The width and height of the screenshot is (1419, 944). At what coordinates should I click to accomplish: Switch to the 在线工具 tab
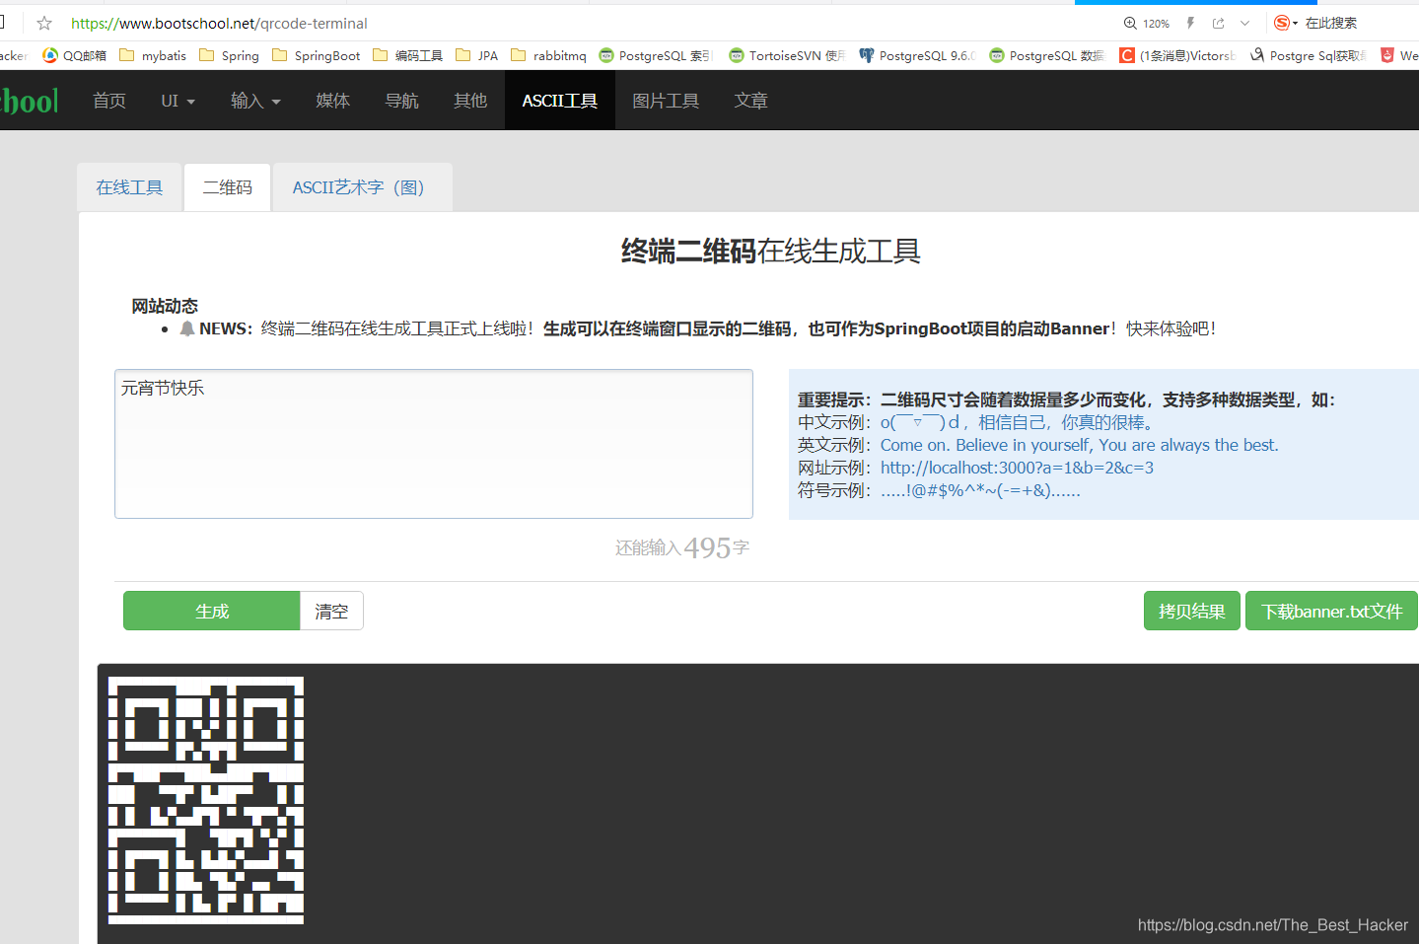coord(129,187)
